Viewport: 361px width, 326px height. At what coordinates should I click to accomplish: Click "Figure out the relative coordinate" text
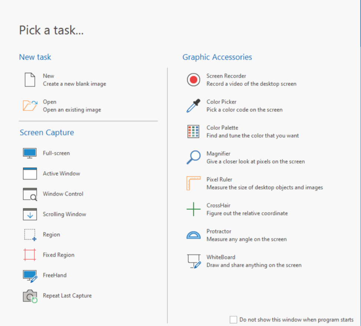[x=247, y=214]
